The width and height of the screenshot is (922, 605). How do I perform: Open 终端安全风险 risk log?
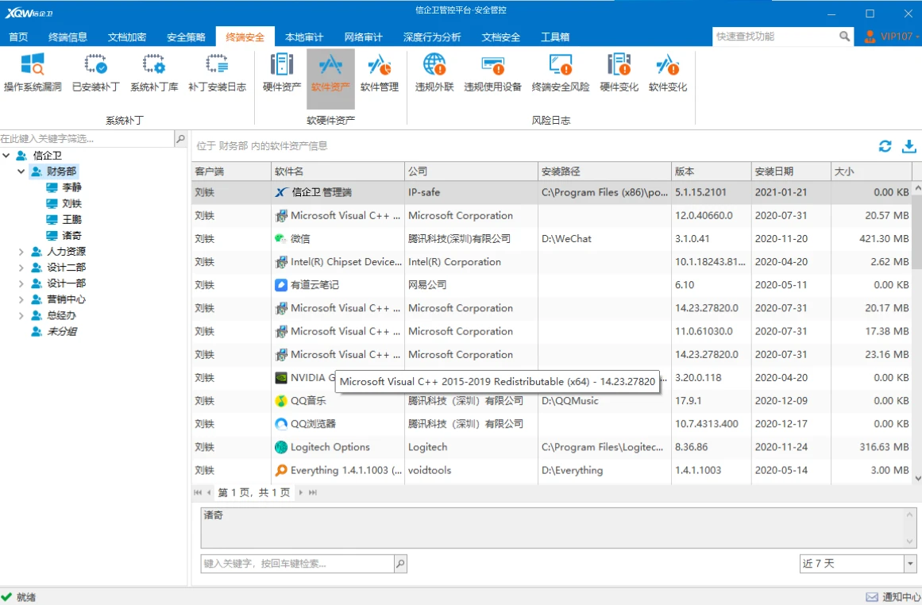561,73
